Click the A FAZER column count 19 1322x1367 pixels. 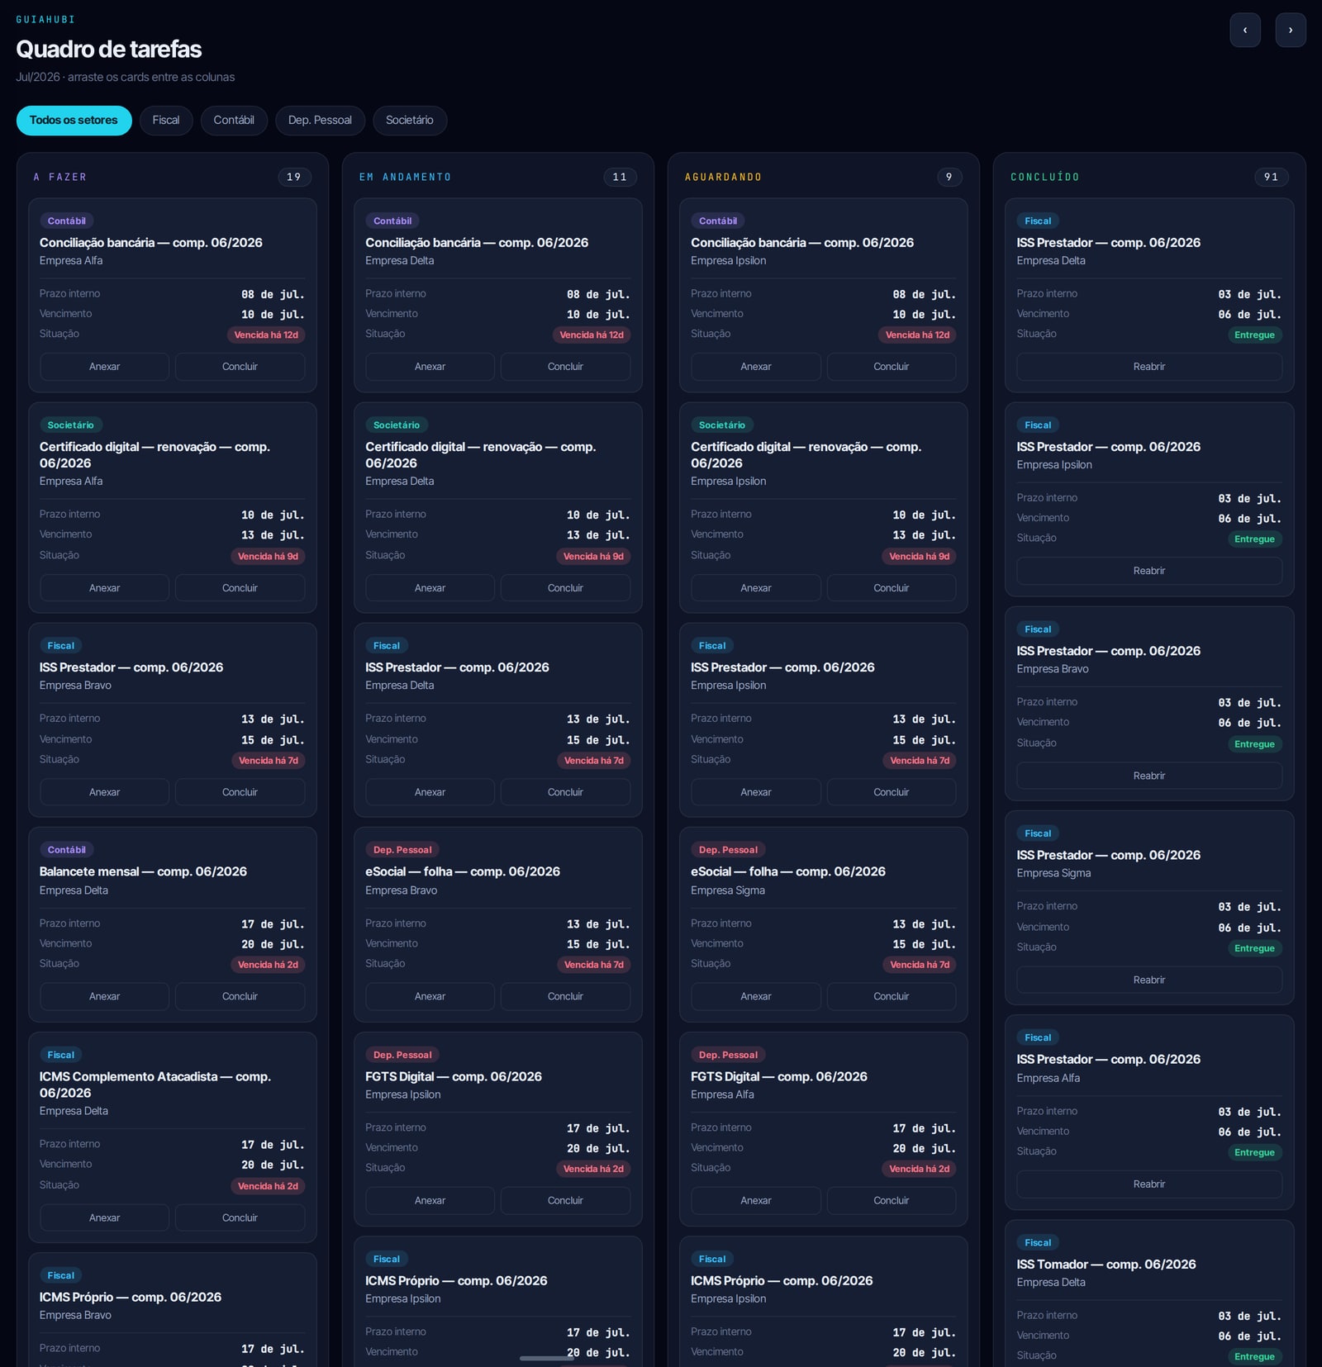tap(294, 177)
